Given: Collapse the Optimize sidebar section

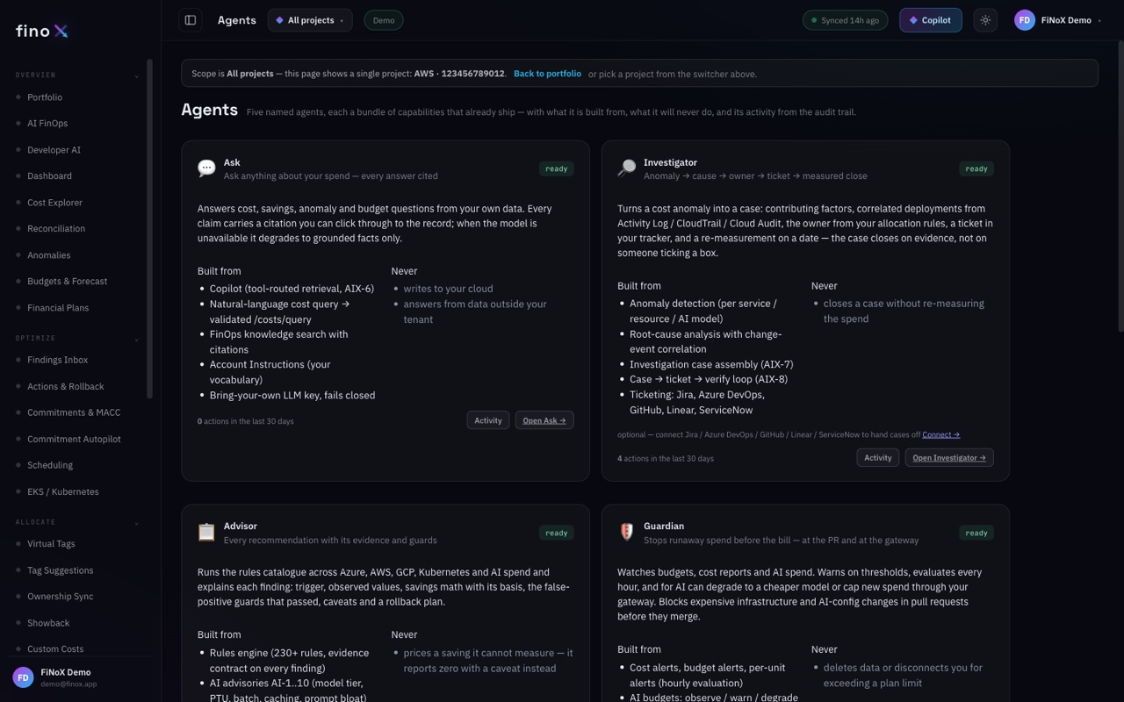Looking at the screenshot, I should coord(137,339).
